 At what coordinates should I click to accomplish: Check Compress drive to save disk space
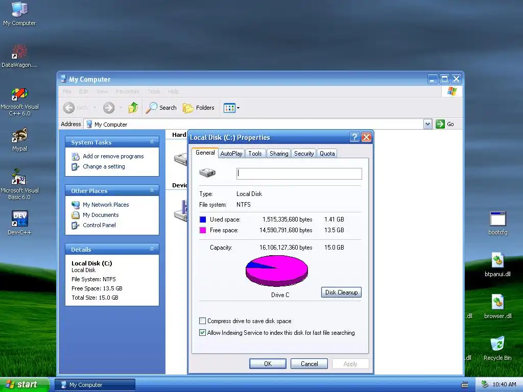click(202, 321)
